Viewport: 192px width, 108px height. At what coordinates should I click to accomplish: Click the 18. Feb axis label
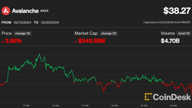[x=114, y=105]
